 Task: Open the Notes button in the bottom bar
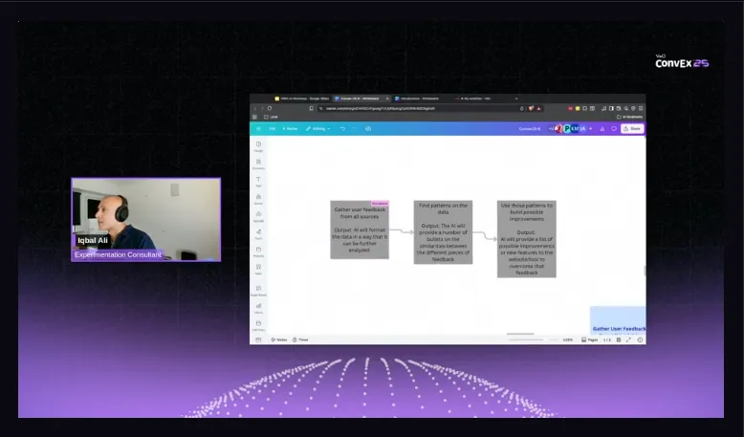[x=279, y=339]
